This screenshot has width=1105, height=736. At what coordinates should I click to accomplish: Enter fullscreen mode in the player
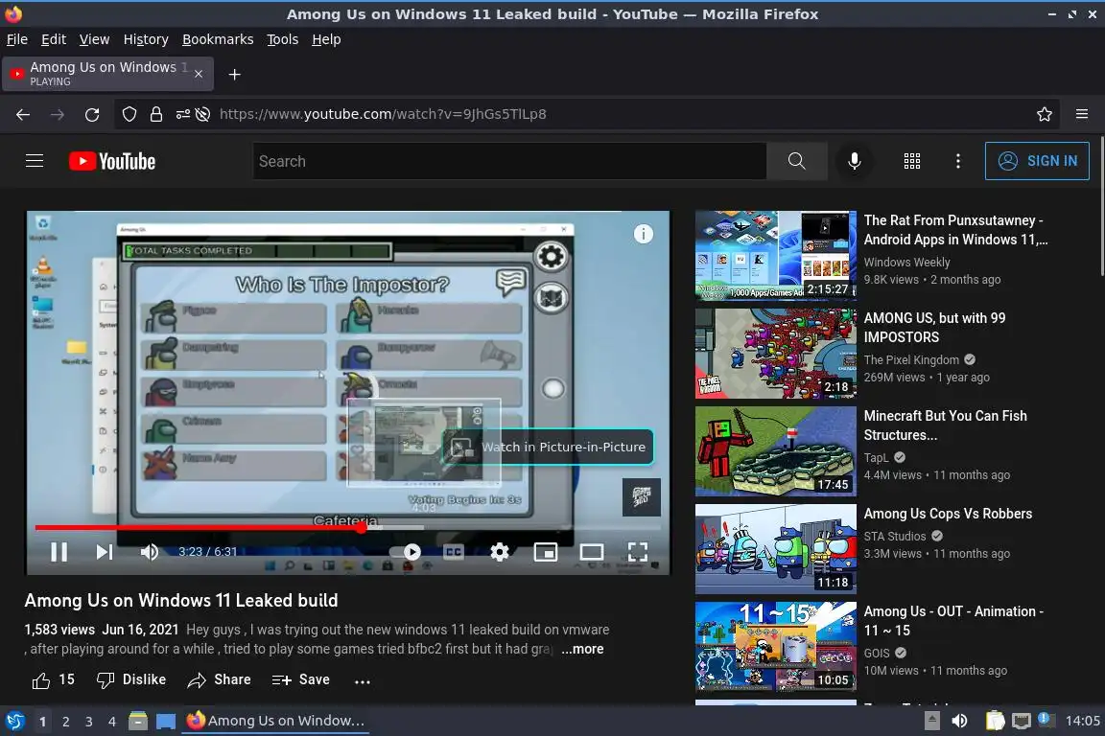coord(638,552)
